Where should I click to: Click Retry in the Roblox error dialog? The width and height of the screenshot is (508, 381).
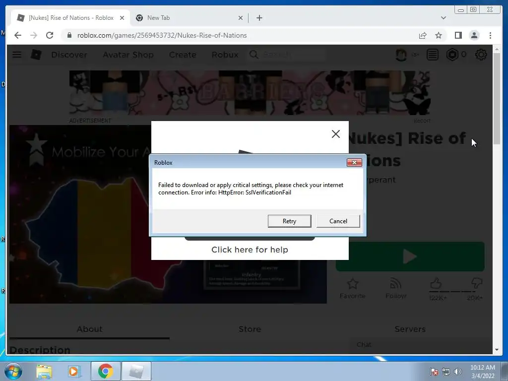point(289,221)
